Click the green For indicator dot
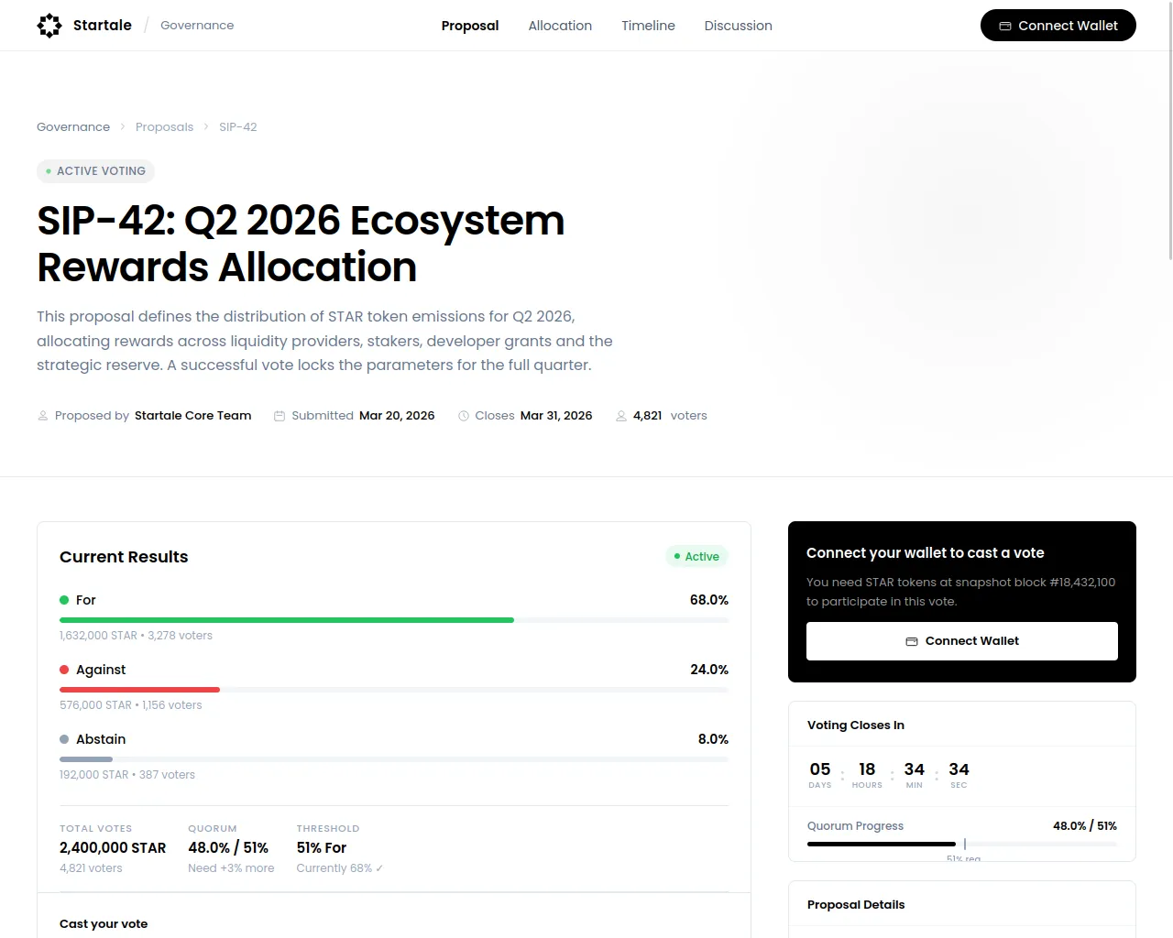1173x938 pixels. tap(64, 600)
